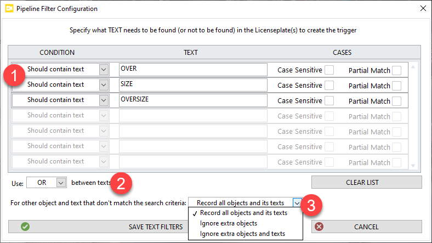
Task: Open the OR operator dropdown
Action: click(x=60, y=182)
